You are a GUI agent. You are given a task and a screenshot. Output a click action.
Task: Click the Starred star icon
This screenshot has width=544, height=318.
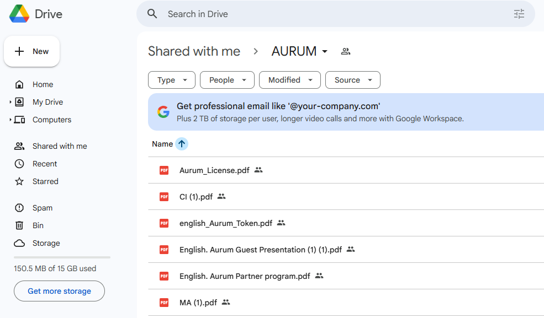[x=19, y=181]
